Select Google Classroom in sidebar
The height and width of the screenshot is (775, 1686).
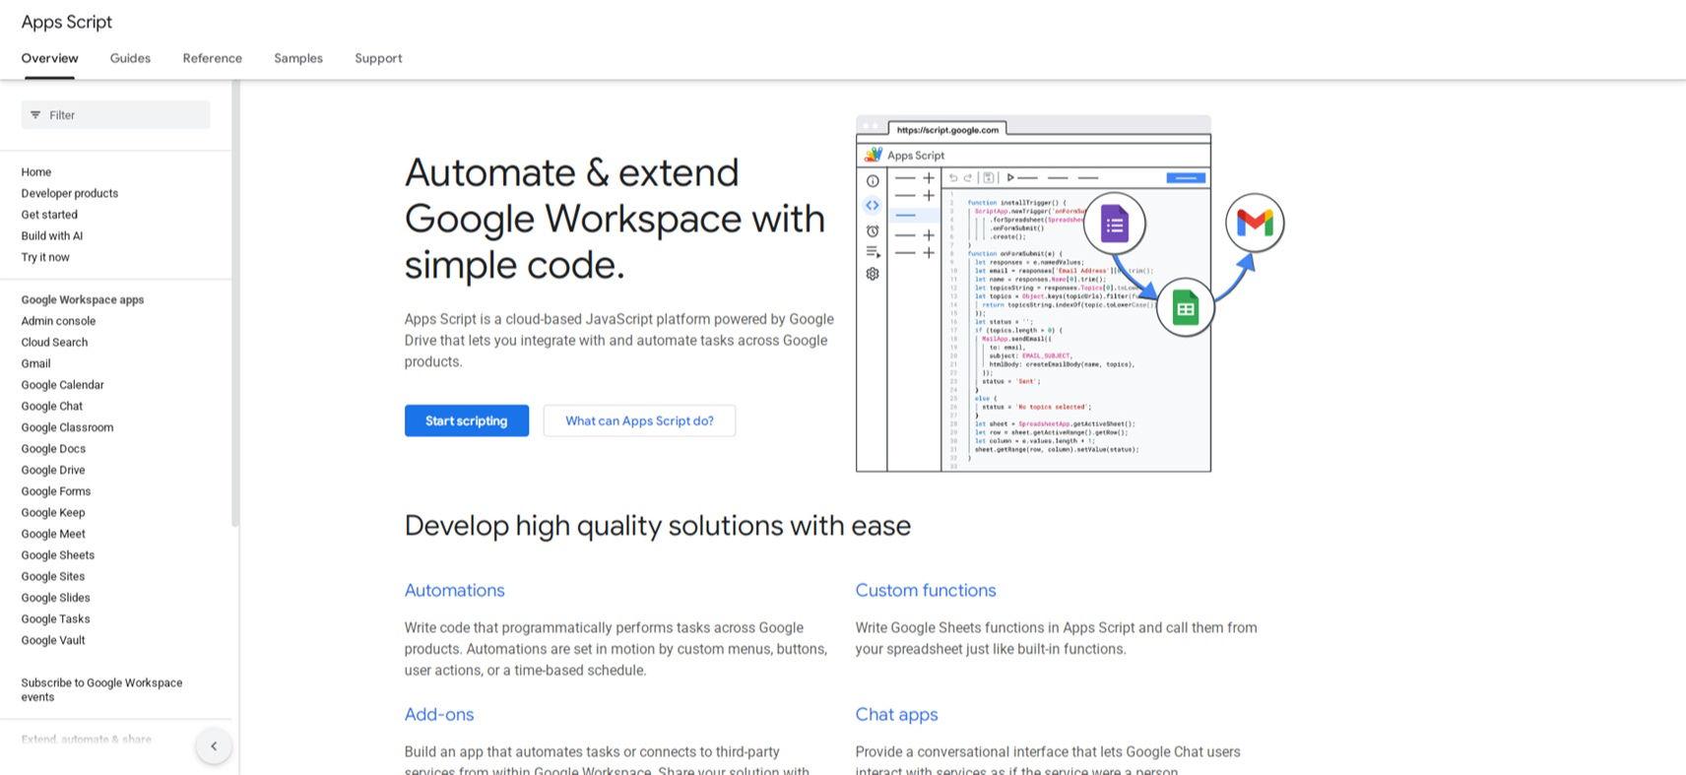point(67,428)
